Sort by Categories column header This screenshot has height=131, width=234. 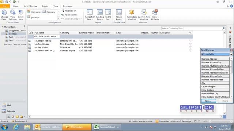[174, 33]
